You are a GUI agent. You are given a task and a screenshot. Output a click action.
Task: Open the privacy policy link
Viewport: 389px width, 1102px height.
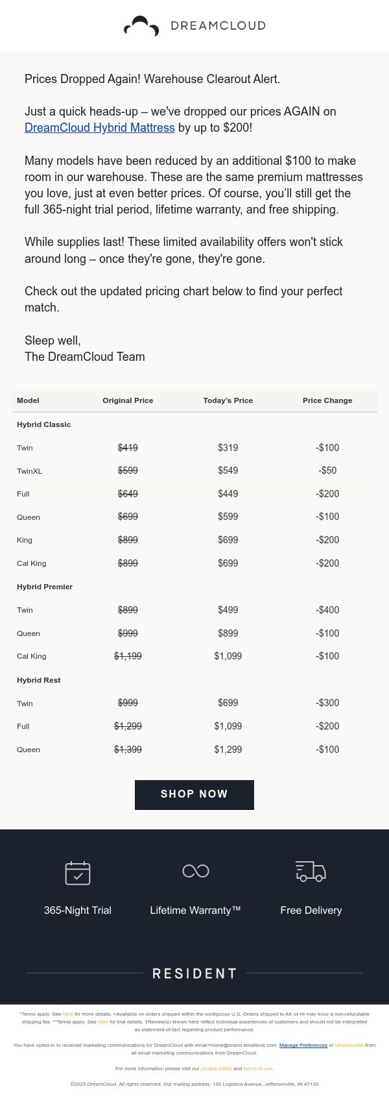click(x=217, y=1069)
